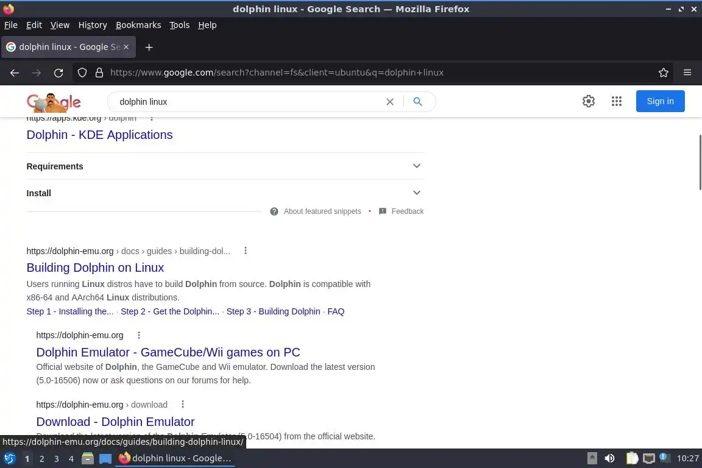Click the Google search magnifier button
The image size is (702, 468).
pos(417,102)
